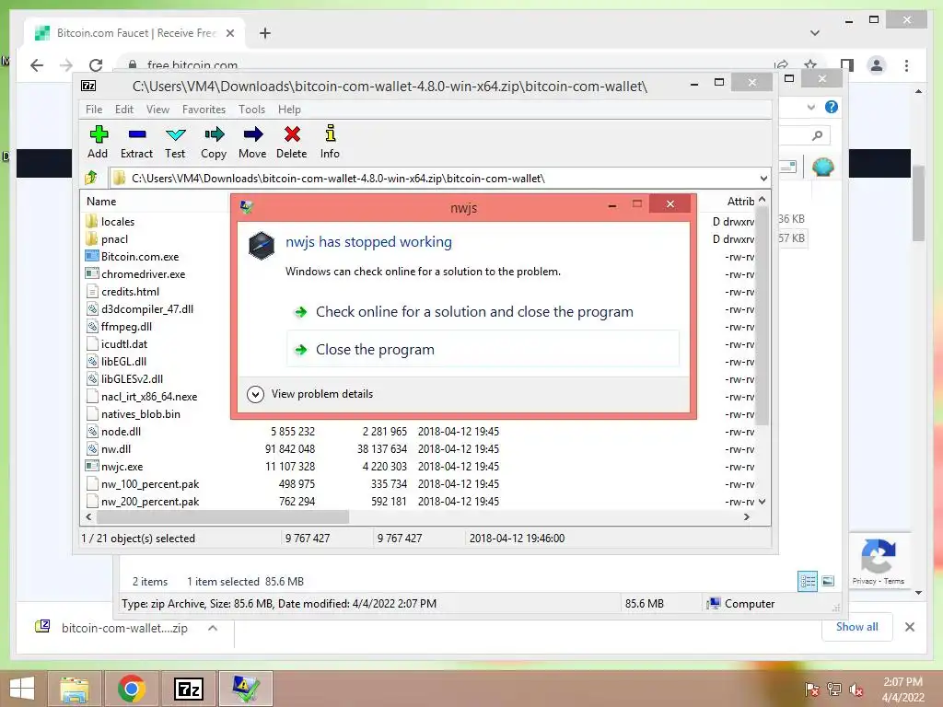Viewport: 943px width, 707px height.
Task: Expand the 7-Zip address path dropdown
Action: tap(763, 179)
